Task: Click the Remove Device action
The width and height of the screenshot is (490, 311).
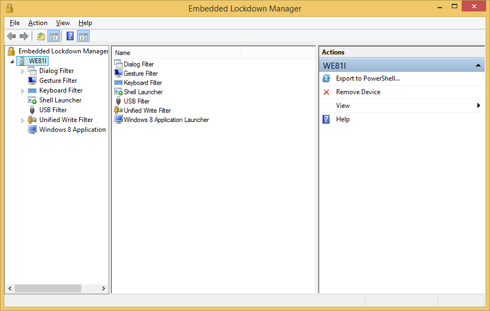Action: tap(358, 92)
